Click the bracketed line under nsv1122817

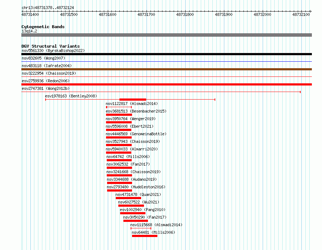click(x=119, y=107)
